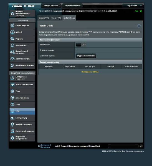Click the yellow no-data table message

pyautogui.click(x=90, y=72)
